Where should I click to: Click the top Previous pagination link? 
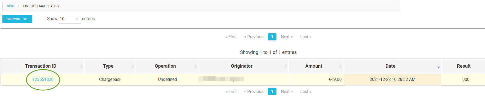click(x=254, y=37)
